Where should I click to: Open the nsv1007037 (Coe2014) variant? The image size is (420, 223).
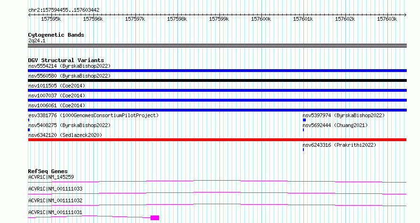(57, 96)
